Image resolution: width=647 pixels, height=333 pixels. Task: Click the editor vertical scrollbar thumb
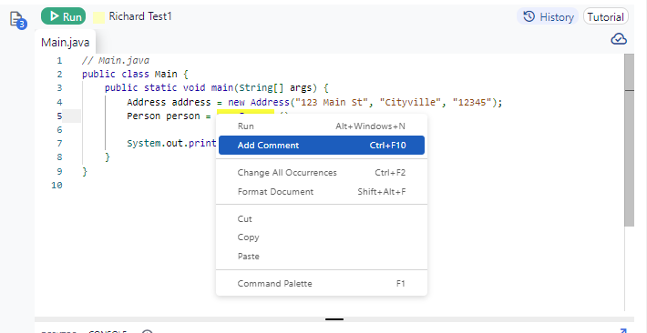click(x=630, y=140)
